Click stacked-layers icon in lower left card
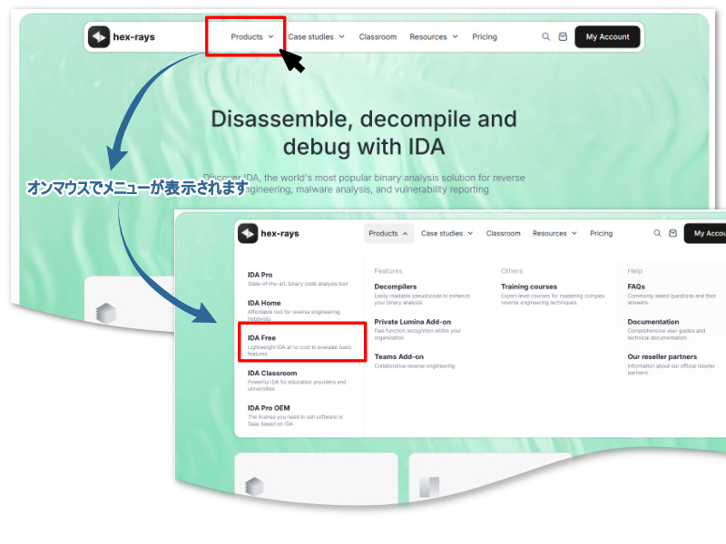The height and width of the screenshot is (544, 726). tap(254, 486)
